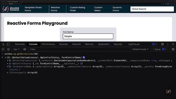
Task: Expand the 2: FormControlName entry
Action: coord(8,67)
